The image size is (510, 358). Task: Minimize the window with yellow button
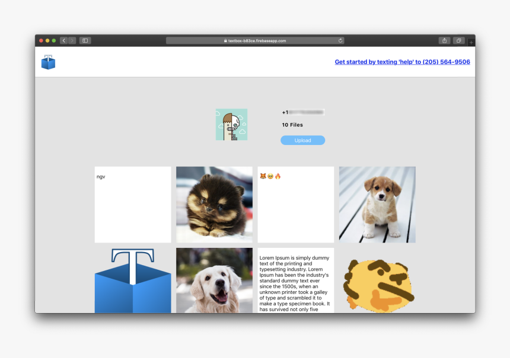(47, 41)
